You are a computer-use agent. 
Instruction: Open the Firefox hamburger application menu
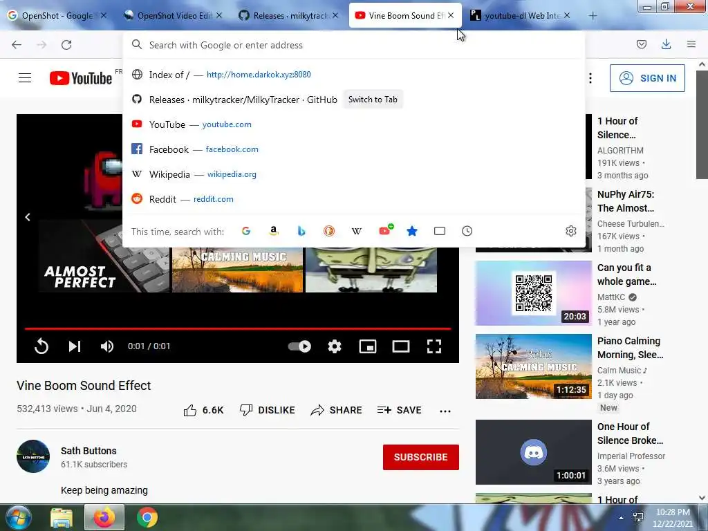click(x=691, y=44)
